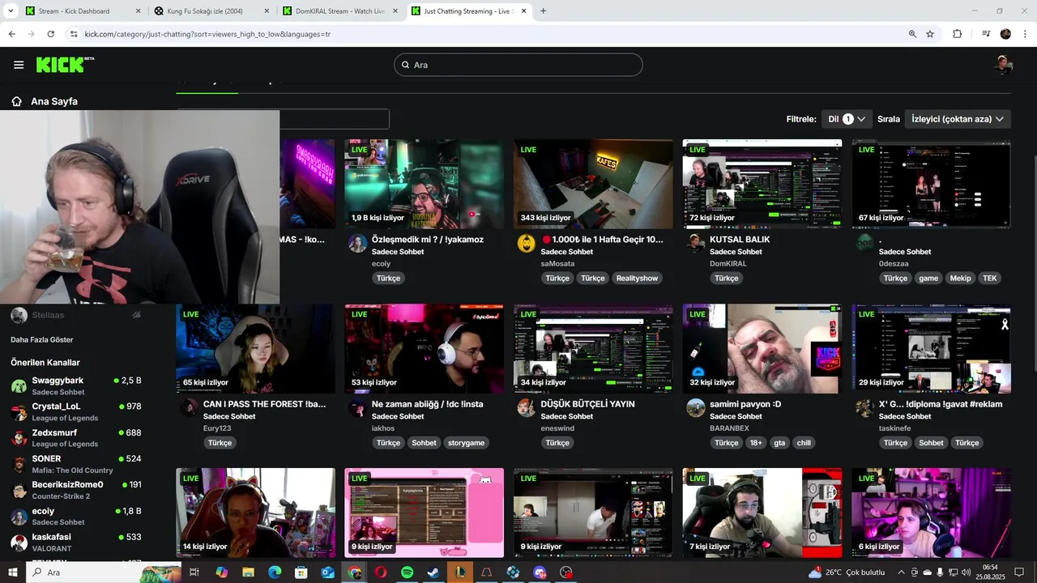Open the İzleyici (çoktan aza) sort dropdown
This screenshot has height=583, width=1037.
tap(958, 119)
